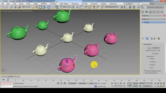Click the Select and Place tool
This screenshot has width=166, height=93.
(60, 7)
